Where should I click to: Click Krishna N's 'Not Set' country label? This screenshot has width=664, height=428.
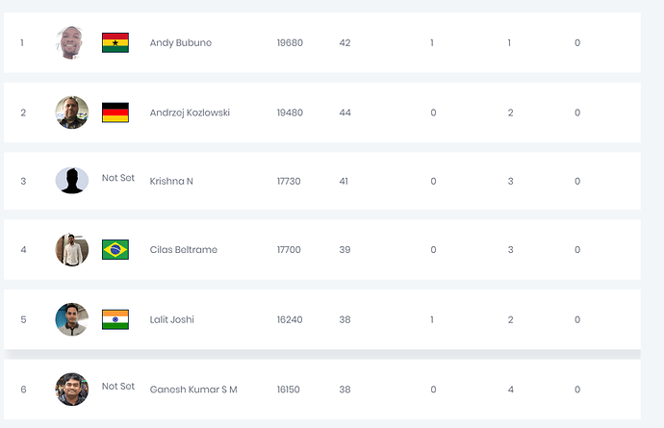click(118, 178)
